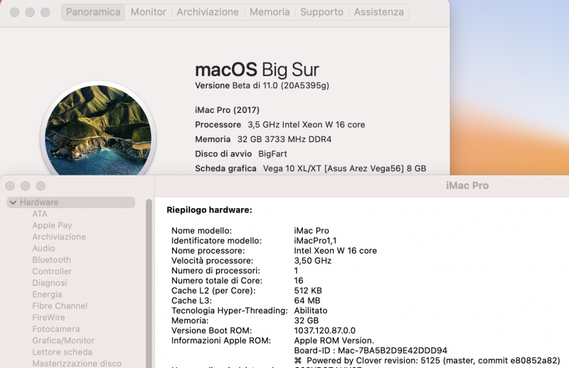The height and width of the screenshot is (368, 569).
Task: Select Hardware category in sidebar
Action: click(x=71, y=202)
